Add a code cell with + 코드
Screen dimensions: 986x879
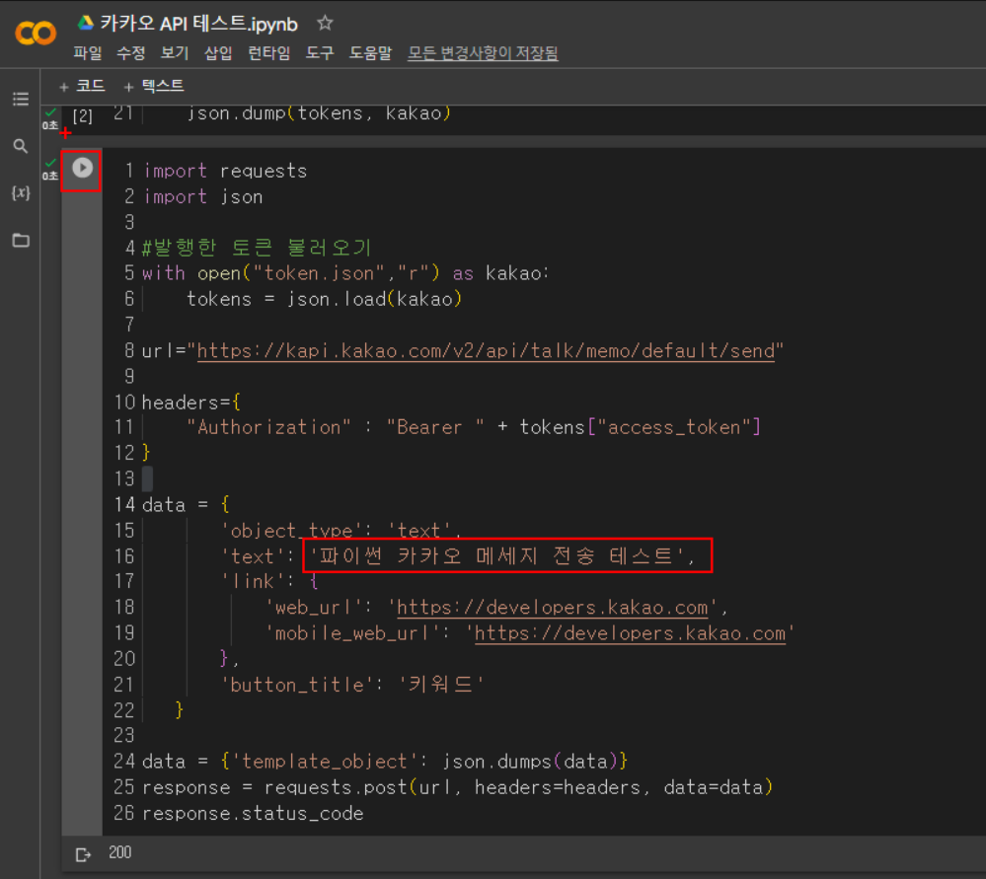(x=82, y=86)
